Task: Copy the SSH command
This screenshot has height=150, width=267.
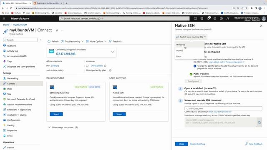Action: pos(259,122)
